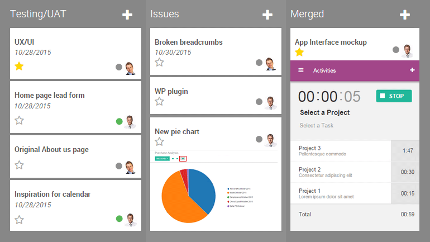The width and height of the screenshot is (430, 242).
Task: Click the green status dot on Inspiration for calendar
Action: point(119,219)
